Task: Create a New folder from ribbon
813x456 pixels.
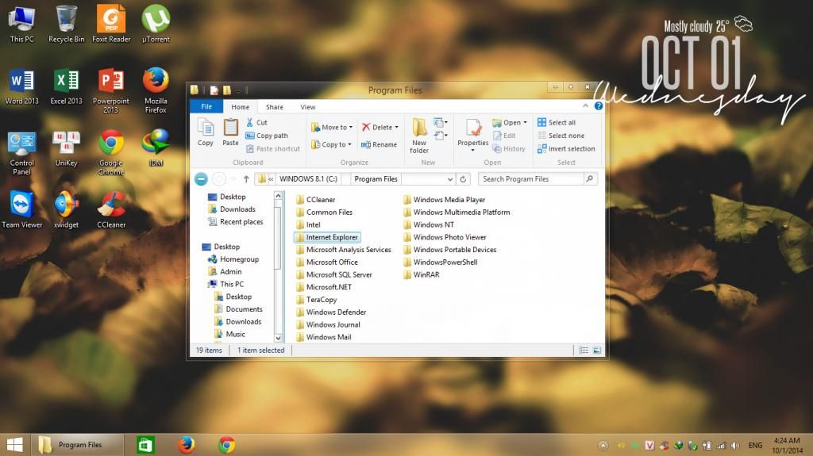Action: (x=419, y=136)
